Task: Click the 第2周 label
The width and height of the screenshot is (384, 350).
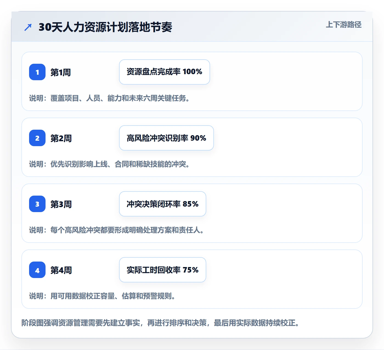Action: point(61,138)
